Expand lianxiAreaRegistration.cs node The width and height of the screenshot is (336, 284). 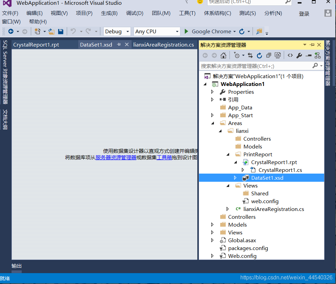(228, 209)
